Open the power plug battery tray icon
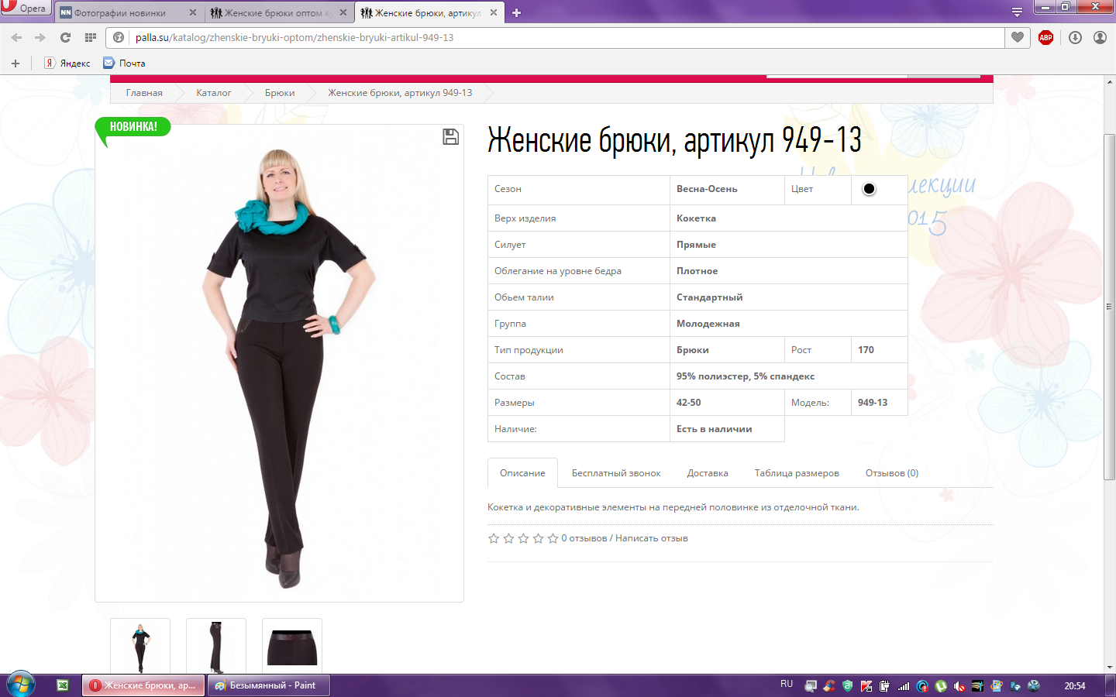Screen dimensions: 1116x697 point(885,686)
